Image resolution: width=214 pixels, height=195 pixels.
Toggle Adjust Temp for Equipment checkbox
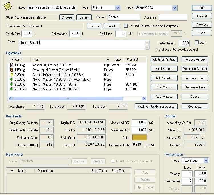tap(113, 161)
